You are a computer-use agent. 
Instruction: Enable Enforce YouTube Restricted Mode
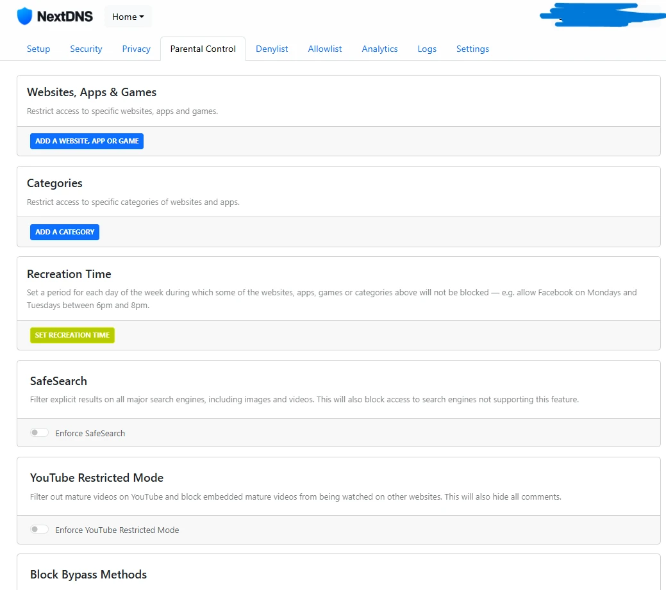(x=39, y=529)
